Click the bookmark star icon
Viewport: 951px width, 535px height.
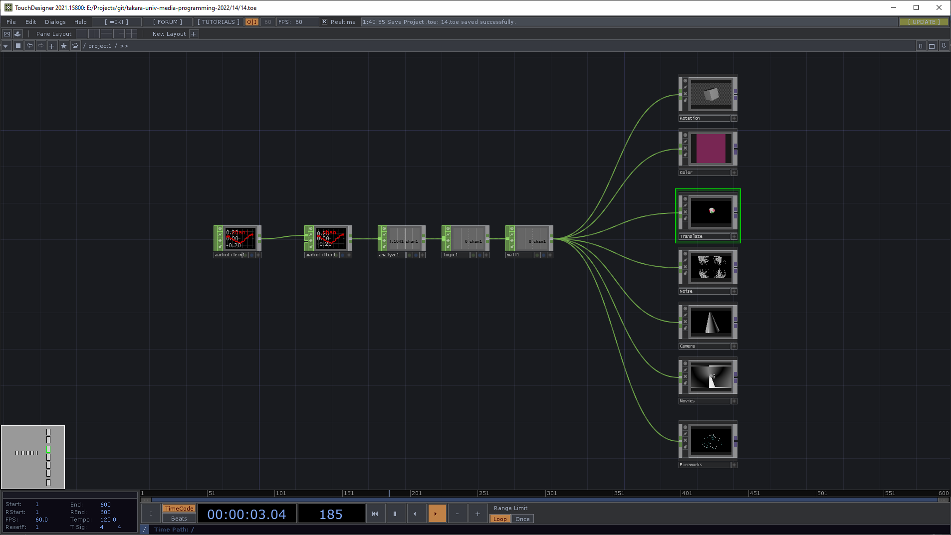tap(64, 46)
